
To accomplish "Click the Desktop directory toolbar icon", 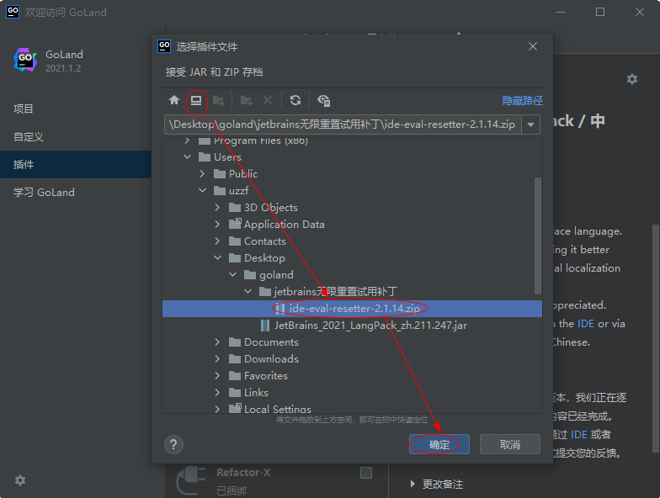I will click(x=196, y=100).
